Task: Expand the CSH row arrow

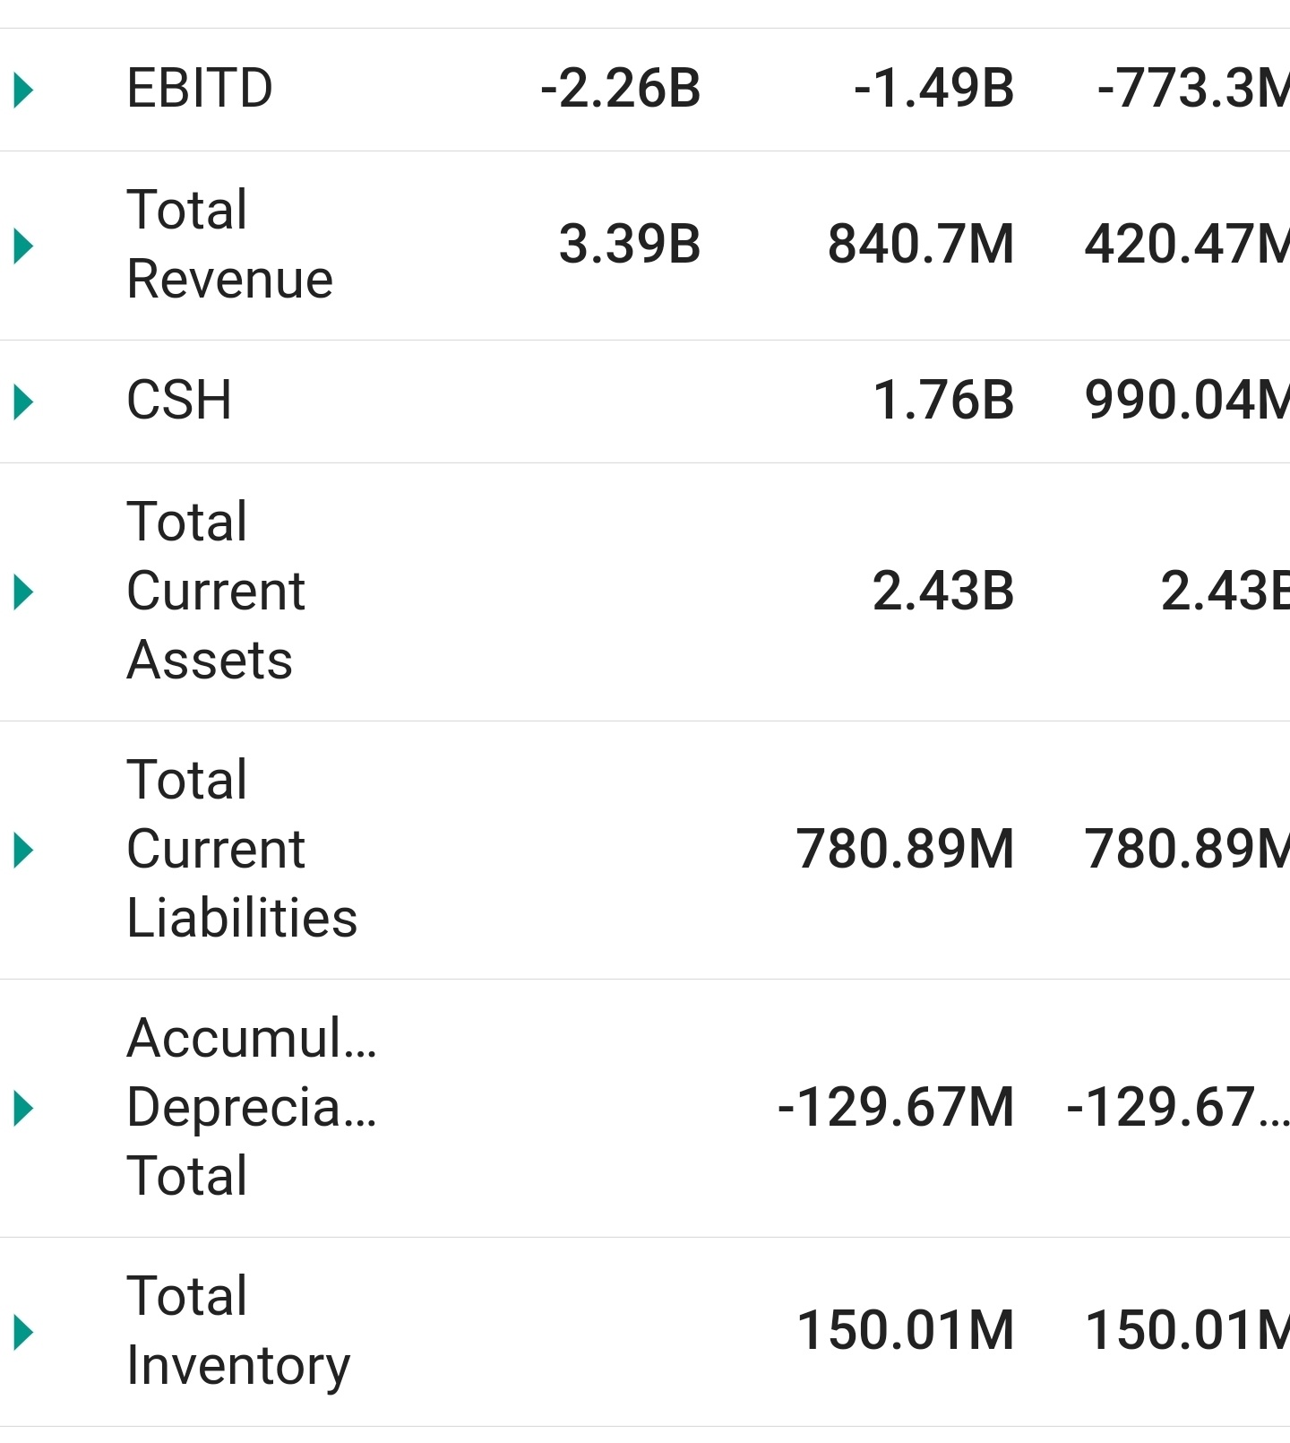Action: [x=24, y=402]
